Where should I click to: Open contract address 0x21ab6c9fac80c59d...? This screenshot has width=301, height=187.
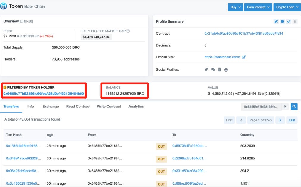244,33
